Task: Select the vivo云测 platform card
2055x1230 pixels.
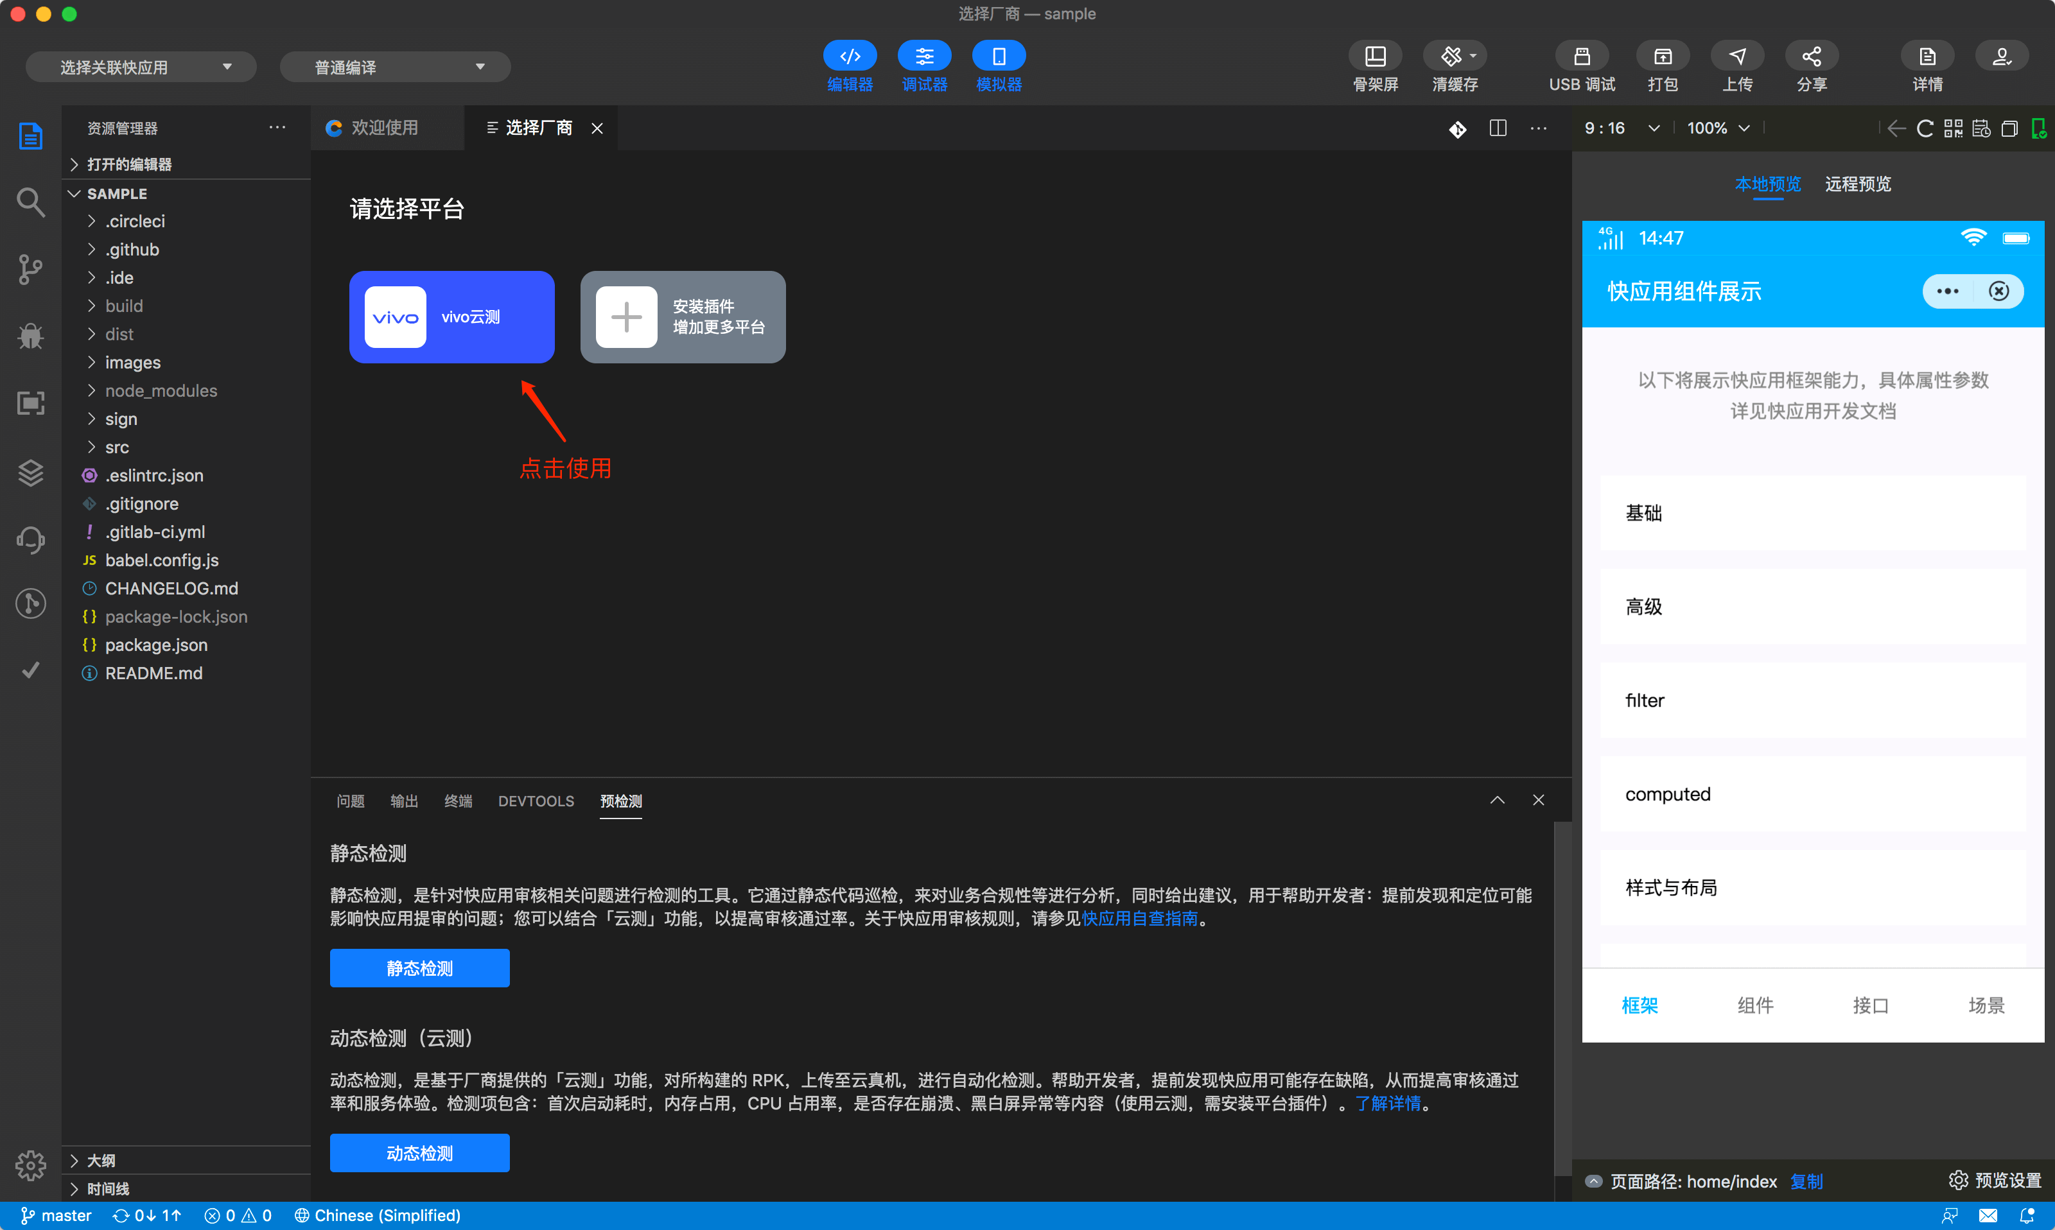Action: click(452, 316)
